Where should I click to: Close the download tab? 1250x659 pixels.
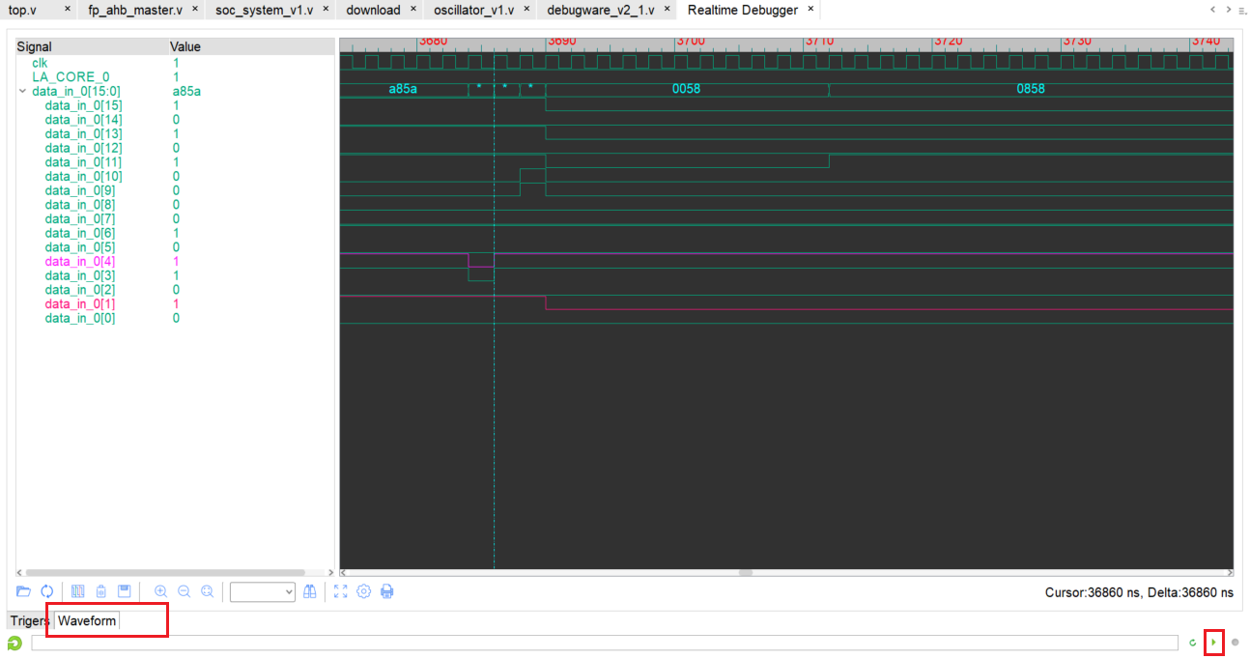pos(412,9)
